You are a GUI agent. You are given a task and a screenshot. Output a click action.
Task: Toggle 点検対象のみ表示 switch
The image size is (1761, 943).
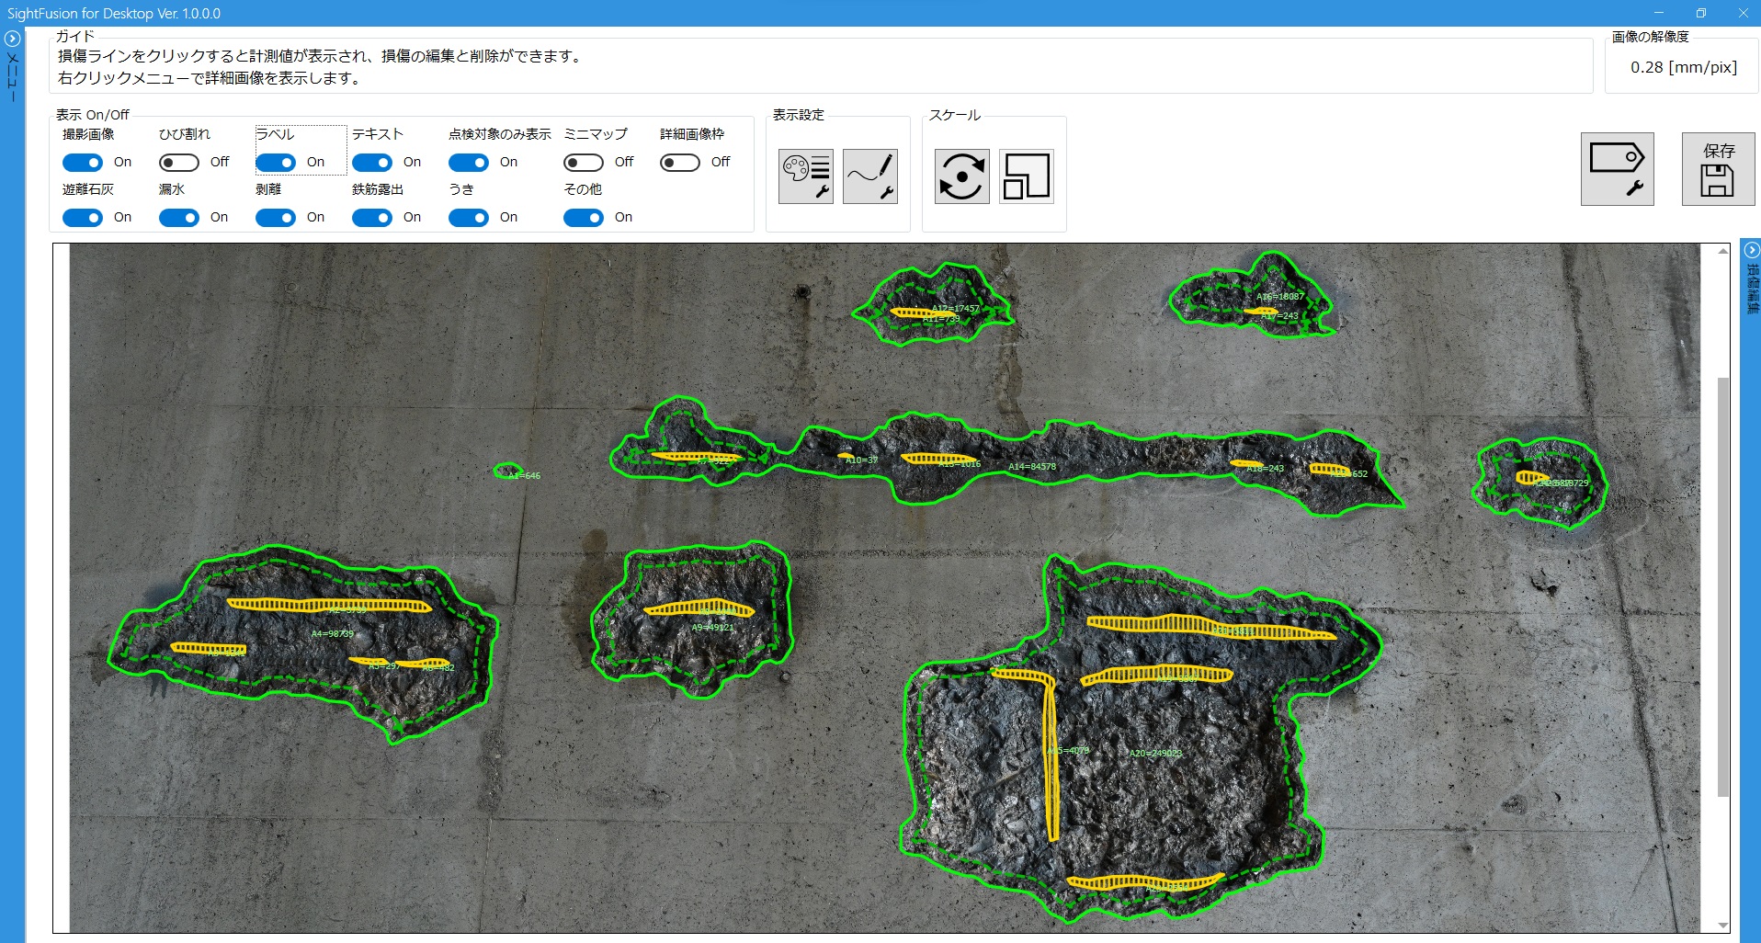point(469,163)
